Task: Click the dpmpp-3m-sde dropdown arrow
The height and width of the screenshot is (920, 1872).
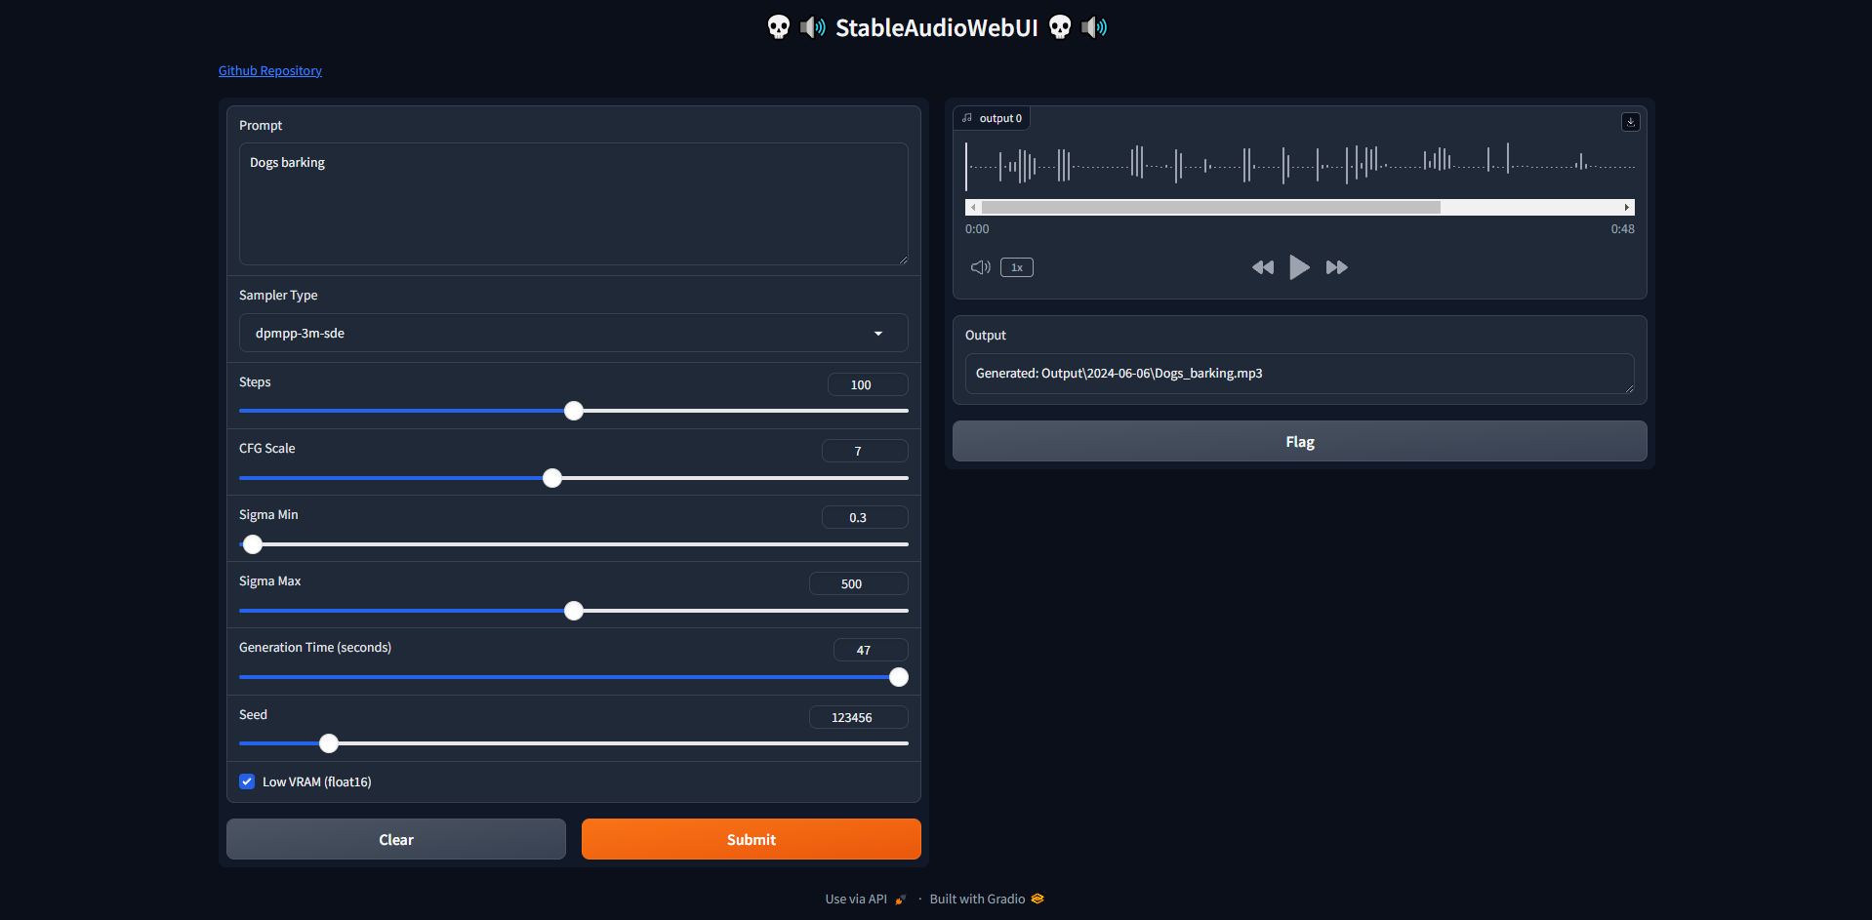Action: (x=878, y=334)
